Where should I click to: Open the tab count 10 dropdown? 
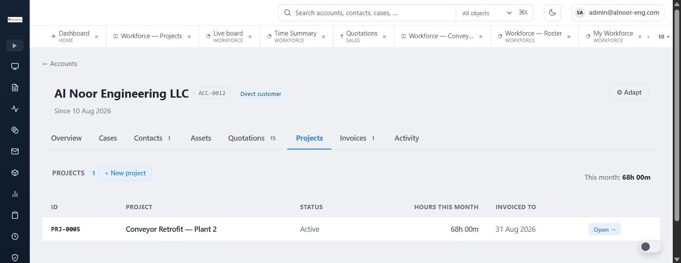[663, 36]
